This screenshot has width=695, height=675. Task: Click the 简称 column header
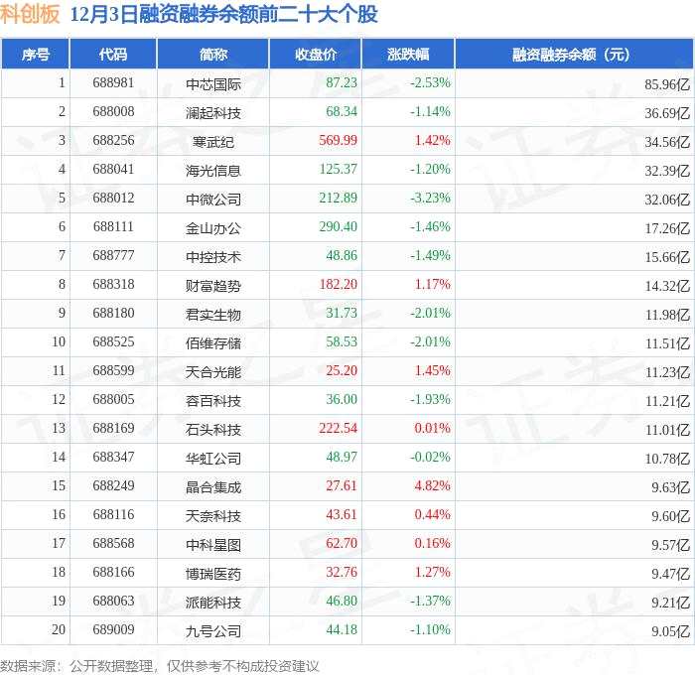point(213,55)
